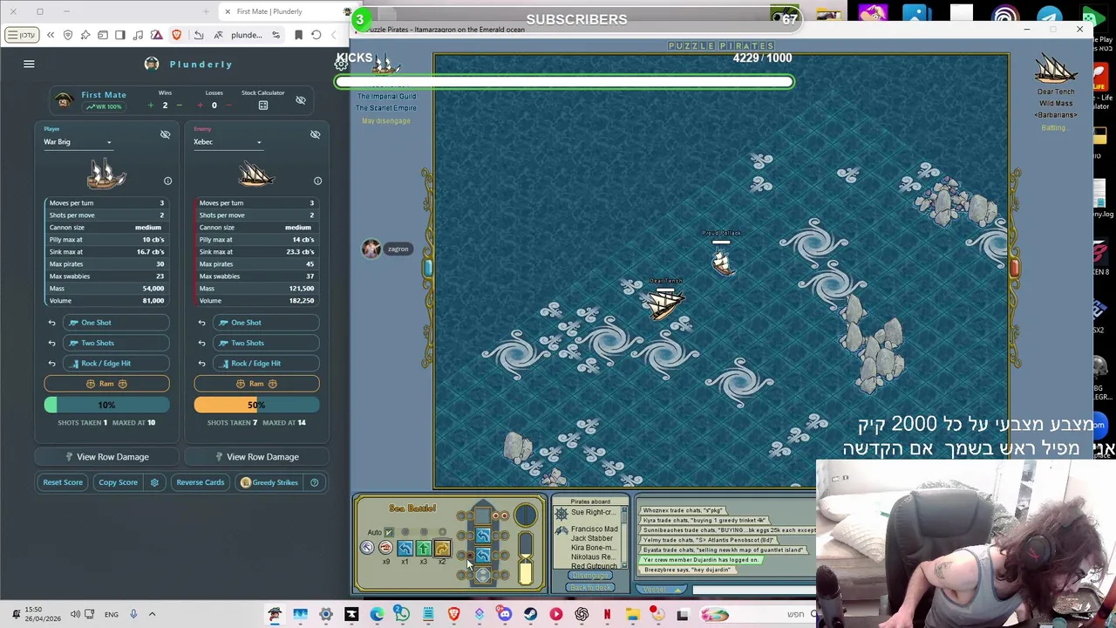View Row Damage for the player ship
1116x628 pixels.
[x=106, y=457]
